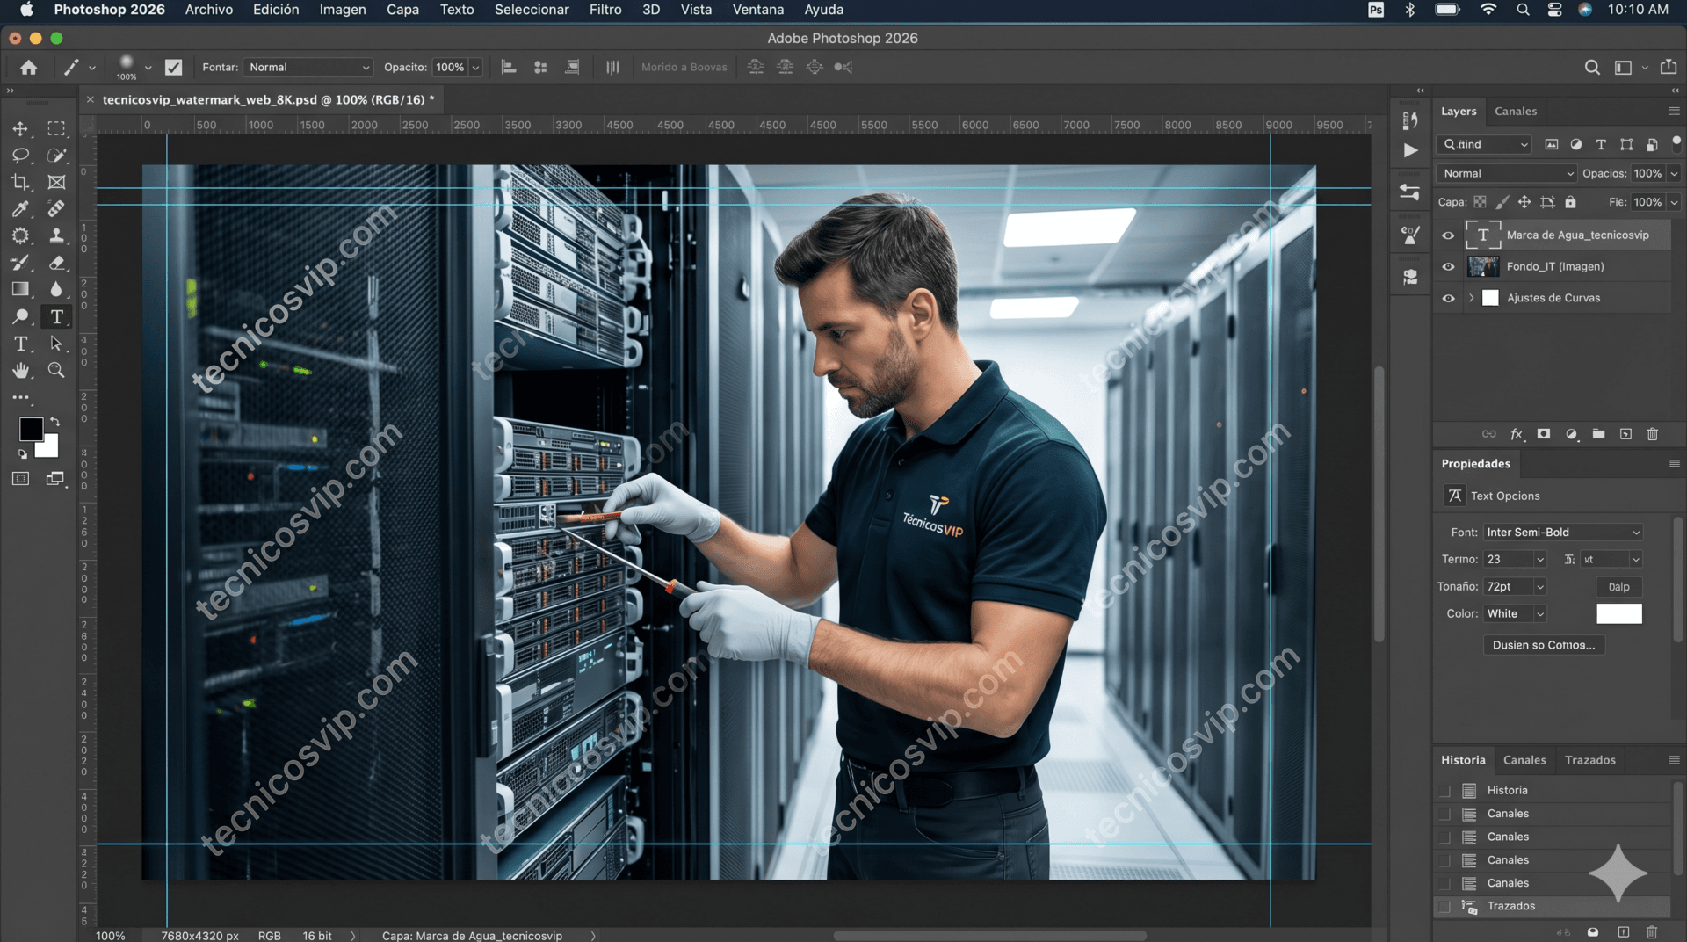Open the Font Inter Semi-Bold dropdown
The width and height of the screenshot is (1687, 942).
coord(1563,532)
